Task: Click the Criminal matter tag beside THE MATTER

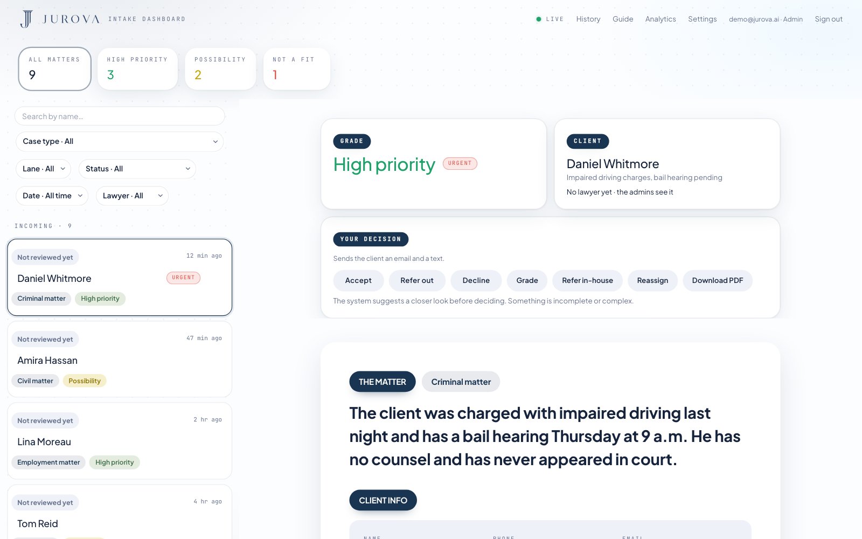Action: (461, 382)
